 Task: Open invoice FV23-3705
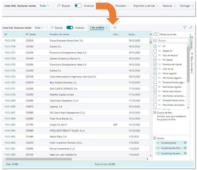(10, 64)
